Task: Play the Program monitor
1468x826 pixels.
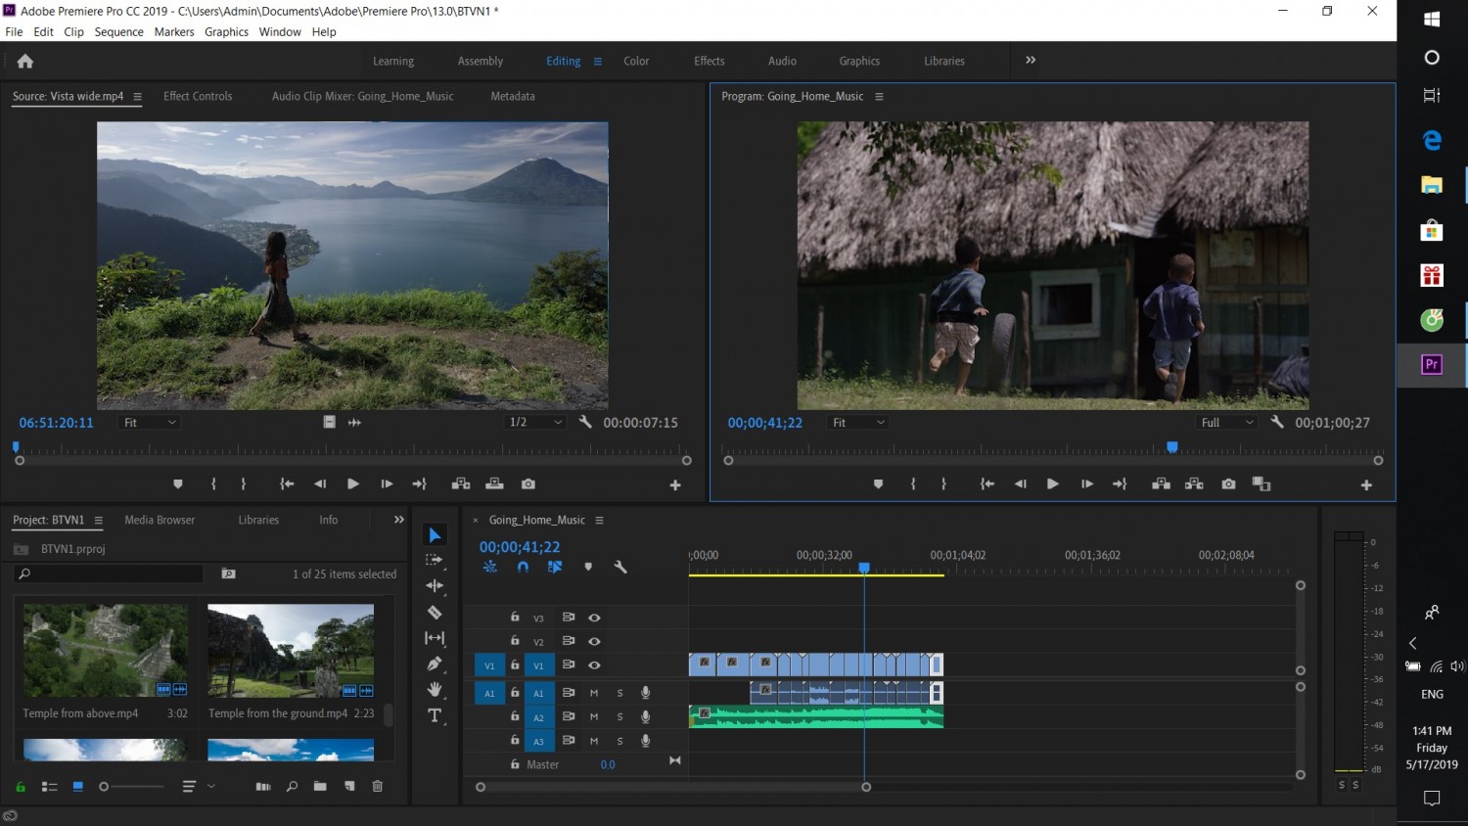Action: (x=1053, y=483)
